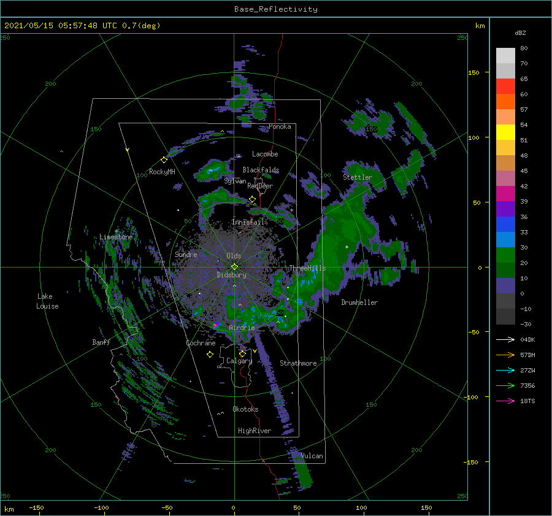Click the green 7356 arrow legend icon
Image resolution: width=552 pixels, height=516 pixels.
coord(505,386)
